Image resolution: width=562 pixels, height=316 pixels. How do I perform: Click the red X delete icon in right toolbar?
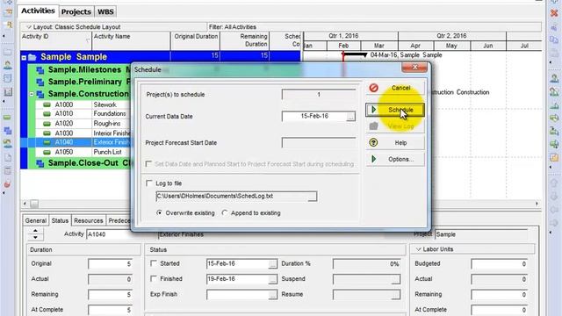point(554,13)
